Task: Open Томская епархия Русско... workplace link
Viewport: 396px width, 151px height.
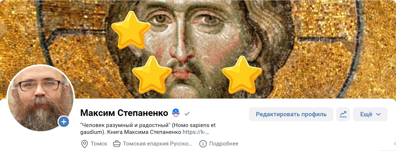Action: pos(158,144)
